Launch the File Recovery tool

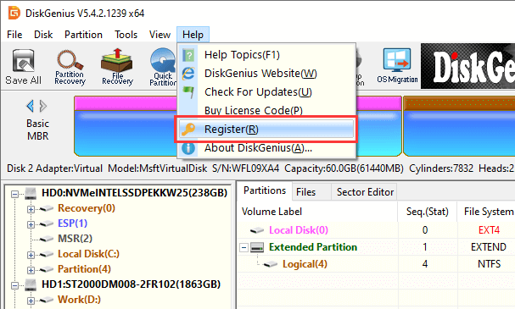coord(117,67)
